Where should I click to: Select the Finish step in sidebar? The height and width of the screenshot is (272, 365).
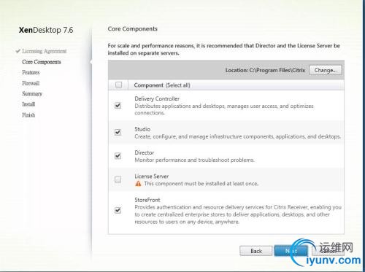click(28, 114)
